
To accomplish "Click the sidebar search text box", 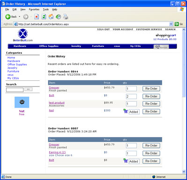I will point(15,90).
